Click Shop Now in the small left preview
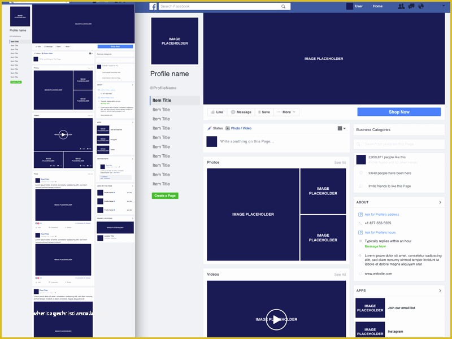 click(x=115, y=46)
